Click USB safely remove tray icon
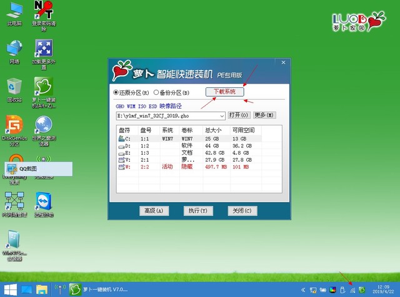Viewport: 400px width, 297px height. click(x=342, y=290)
